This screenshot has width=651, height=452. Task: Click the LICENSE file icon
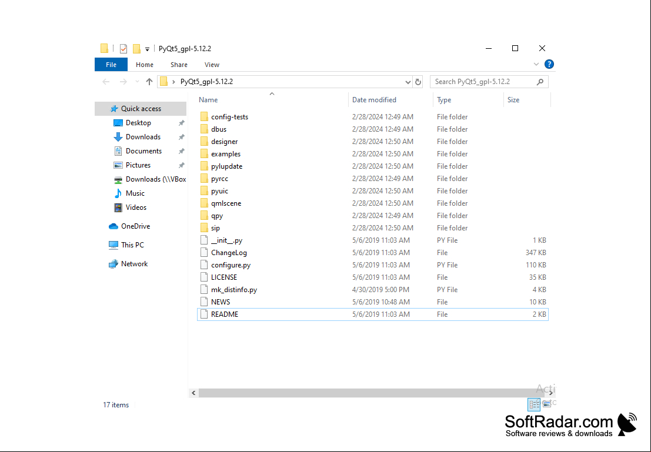pos(204,277)
